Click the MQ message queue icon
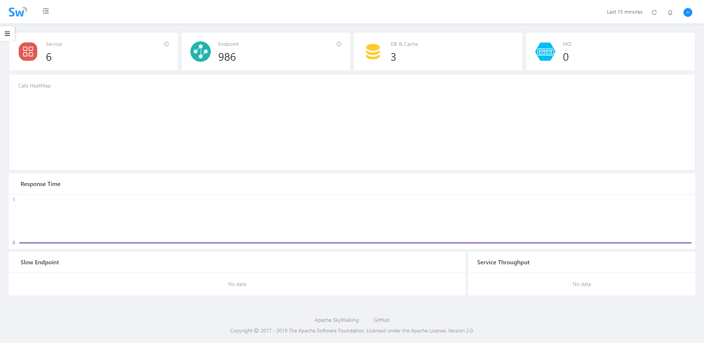Image resolution: width=704 pixels, height=343 pixels. pyautogui.click(x=545, y=51)
